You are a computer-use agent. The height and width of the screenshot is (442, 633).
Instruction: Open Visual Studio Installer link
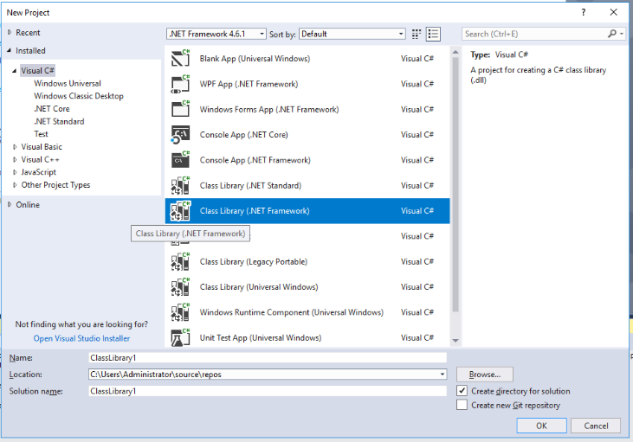[x=81, y=338]
